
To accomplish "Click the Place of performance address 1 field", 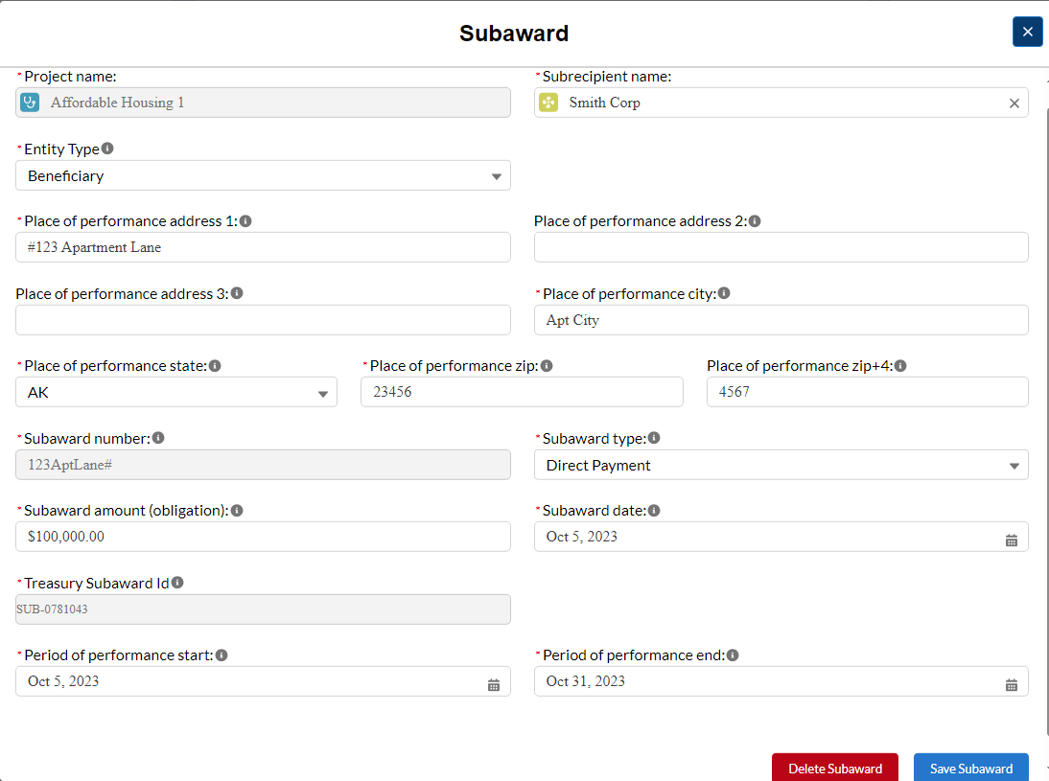I will click(x=263, y=247).
